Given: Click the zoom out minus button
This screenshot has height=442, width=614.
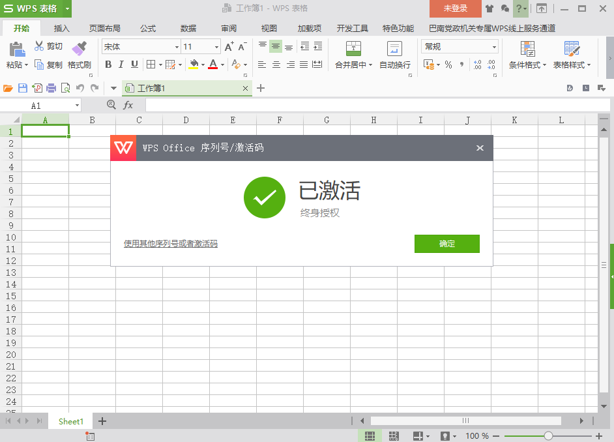Looking at the screenshot, I should pos(496,435).
